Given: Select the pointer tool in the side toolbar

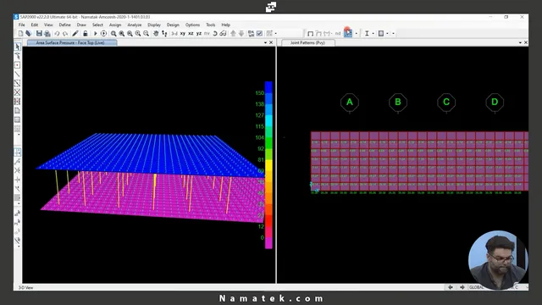Looking at the screenshot, I should pos(17,47).
